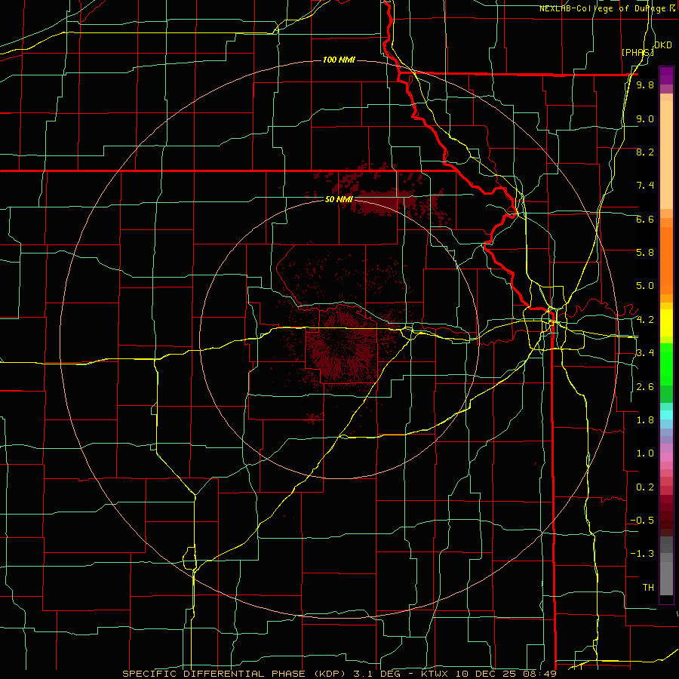Click the 8.2 value on the color scale
Screen dimensions: 679x679
(645, 152)
